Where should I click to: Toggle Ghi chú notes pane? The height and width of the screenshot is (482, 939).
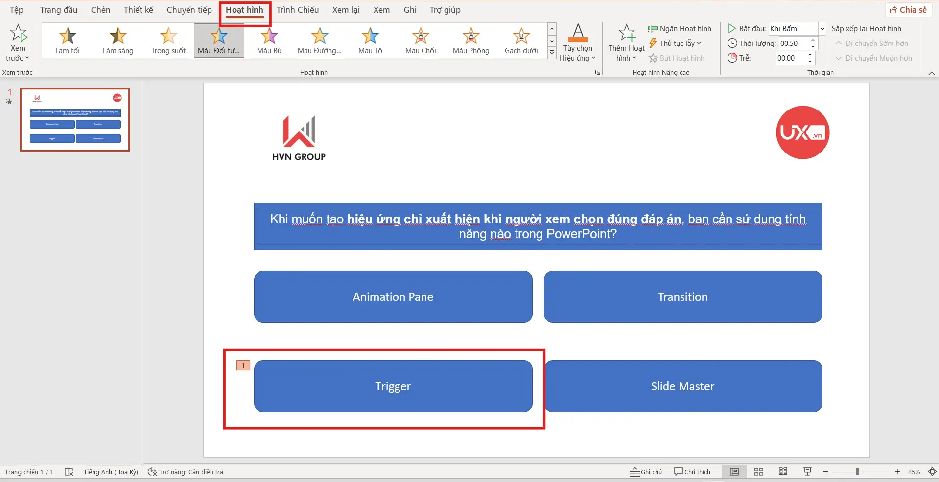tap(646, 472)
